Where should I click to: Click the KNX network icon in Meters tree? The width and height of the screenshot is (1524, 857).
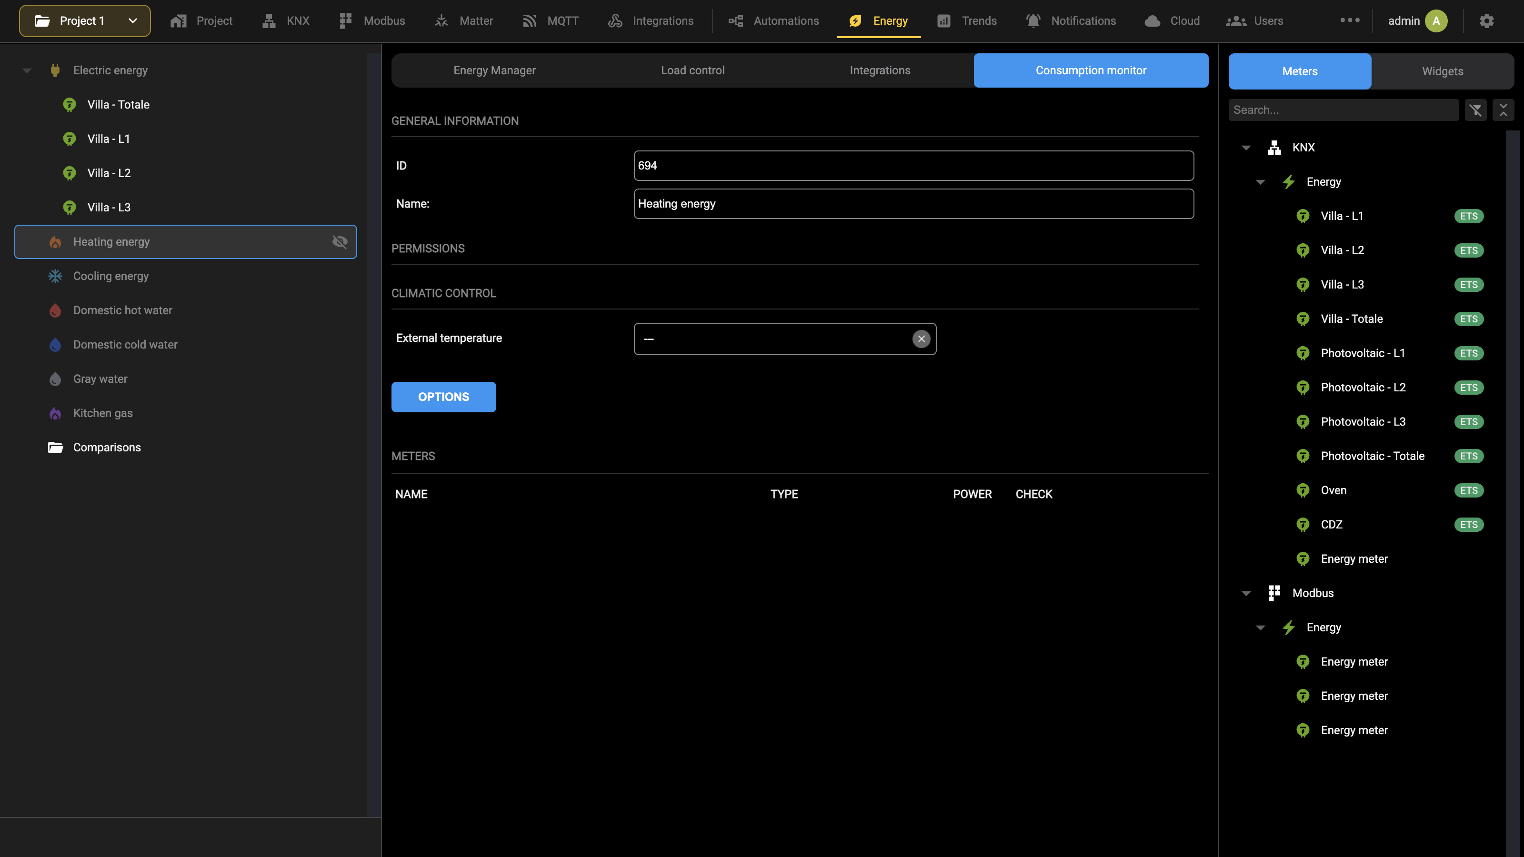coord(1274,147)
